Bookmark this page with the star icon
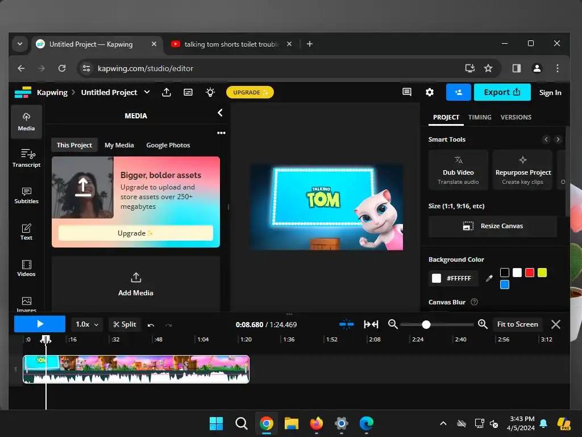 (488, 68)
